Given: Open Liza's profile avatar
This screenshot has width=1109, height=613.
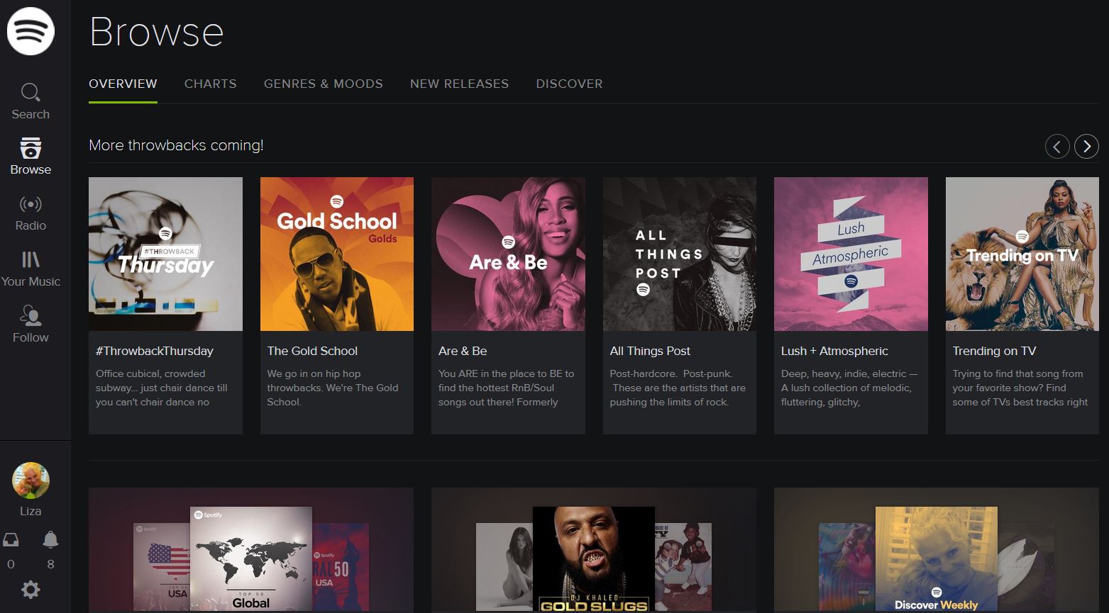Looking at the screenshot, I should [31, 480].
